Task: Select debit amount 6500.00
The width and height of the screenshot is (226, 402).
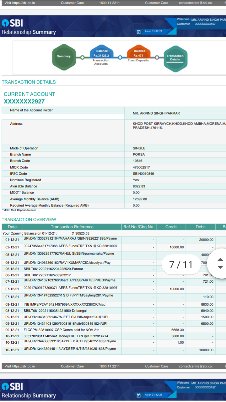Action: [x=207, y=323]
